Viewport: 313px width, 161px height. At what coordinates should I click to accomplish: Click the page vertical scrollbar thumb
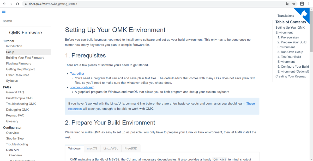click(311, 31)
